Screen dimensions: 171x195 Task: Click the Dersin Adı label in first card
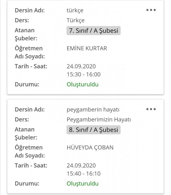tap(30, 10)
